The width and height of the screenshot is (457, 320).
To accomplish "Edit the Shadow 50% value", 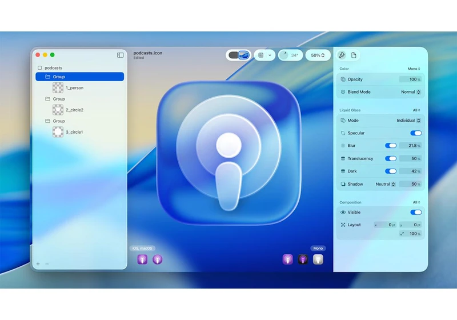I will (x=410, y=184).
